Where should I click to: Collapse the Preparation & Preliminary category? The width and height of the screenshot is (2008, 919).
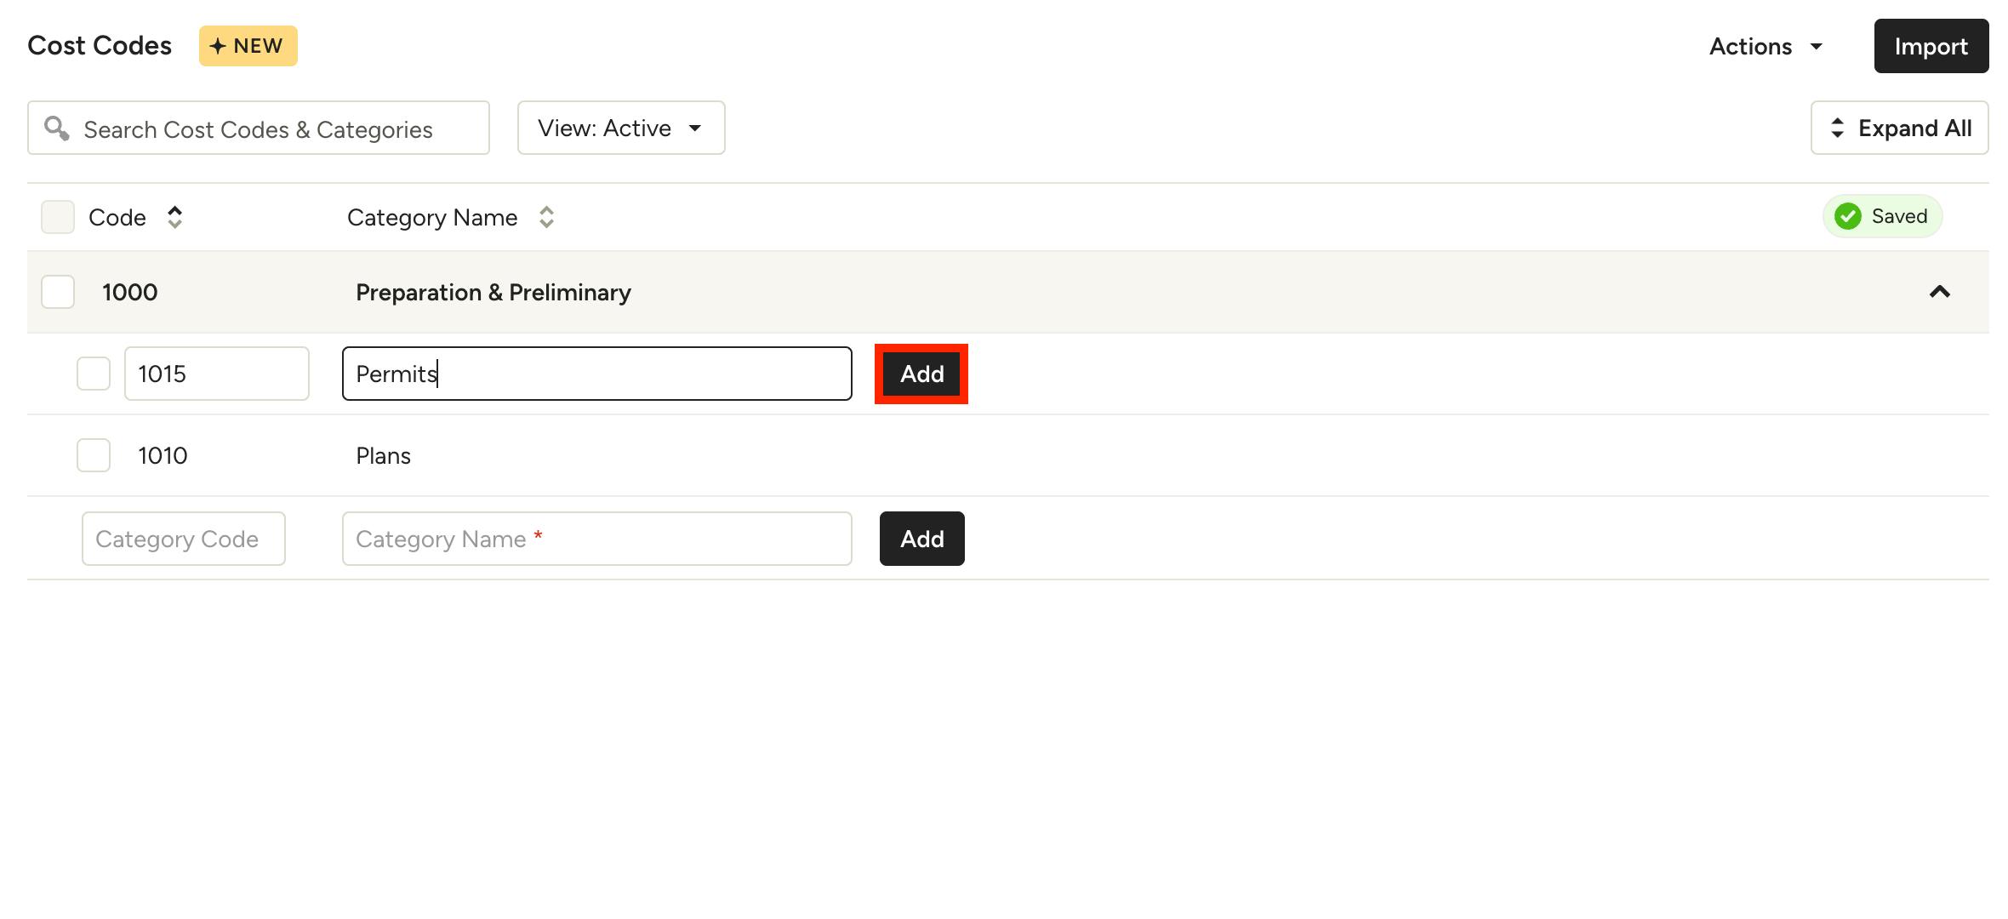(x=1939, y=292)
